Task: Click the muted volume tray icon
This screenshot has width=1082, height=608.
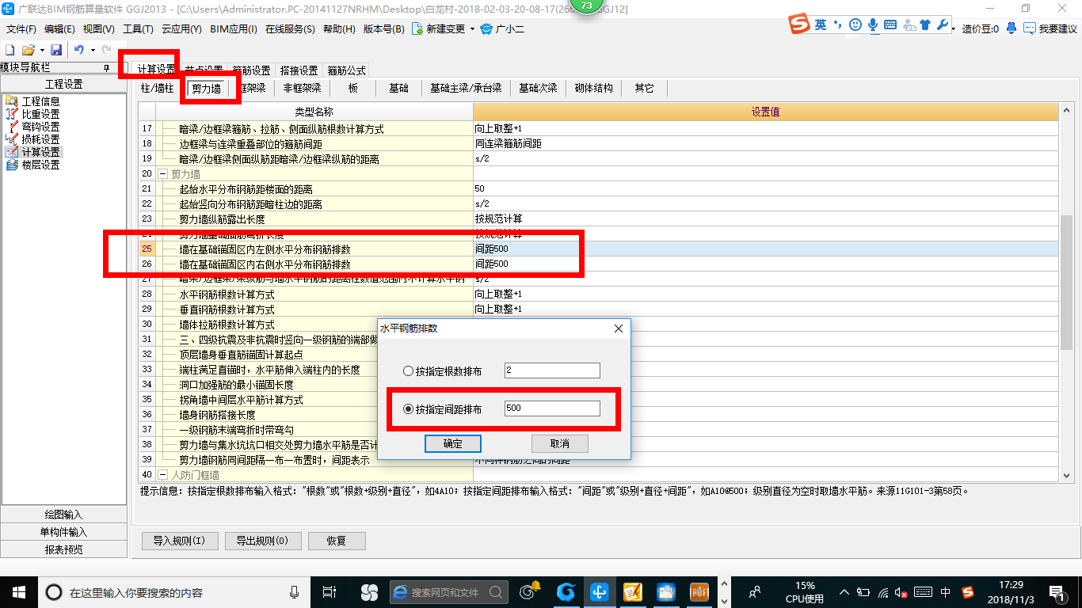Action: (x=901, y=592)
